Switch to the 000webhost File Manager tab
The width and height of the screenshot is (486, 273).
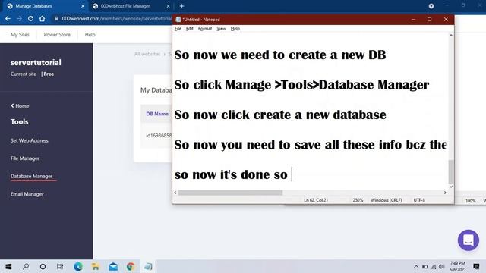[x=131, y=6]
